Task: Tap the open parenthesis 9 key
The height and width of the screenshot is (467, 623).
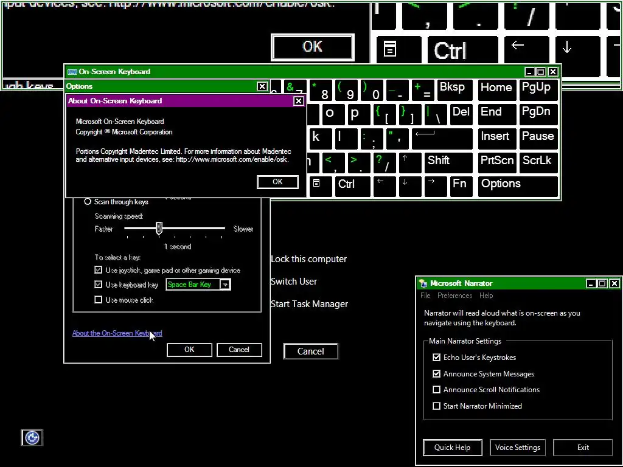Action: (346, 90)
